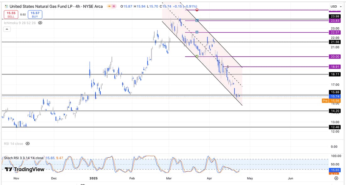Open chart settings gear at bottom right

[x=336, y=178]
